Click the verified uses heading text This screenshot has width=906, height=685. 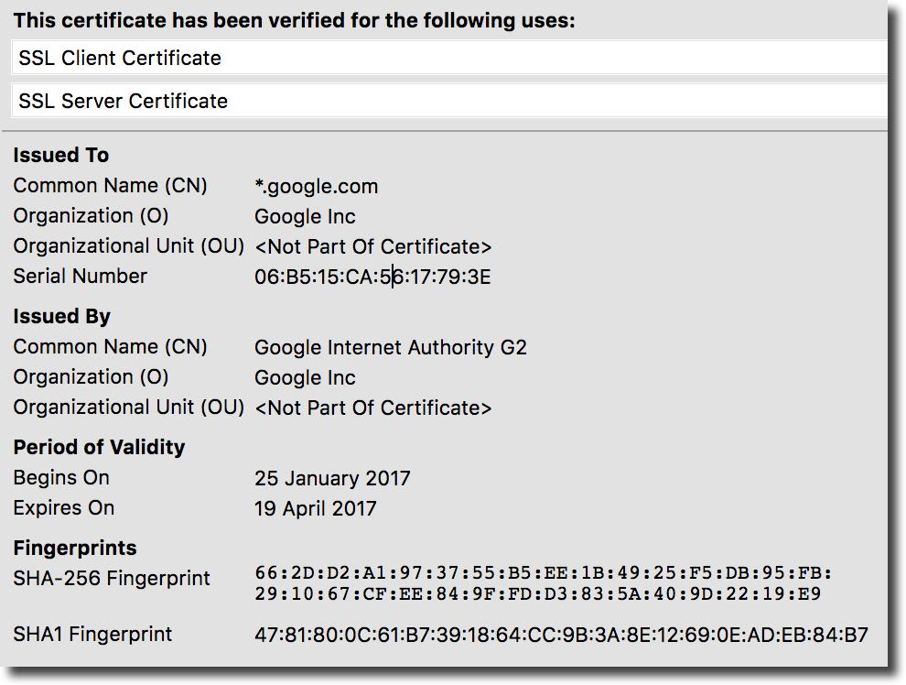295,20
